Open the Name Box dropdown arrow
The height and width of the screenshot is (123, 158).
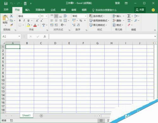[x=19, y=36]
